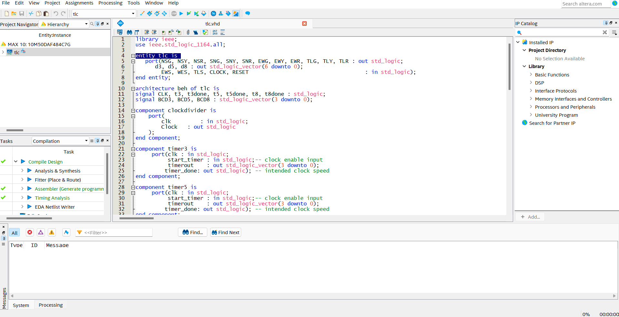Viewport: 619px width, 317px height.
Task: Click the New file icon in the toolbar
Action: [x=6, y=14]
